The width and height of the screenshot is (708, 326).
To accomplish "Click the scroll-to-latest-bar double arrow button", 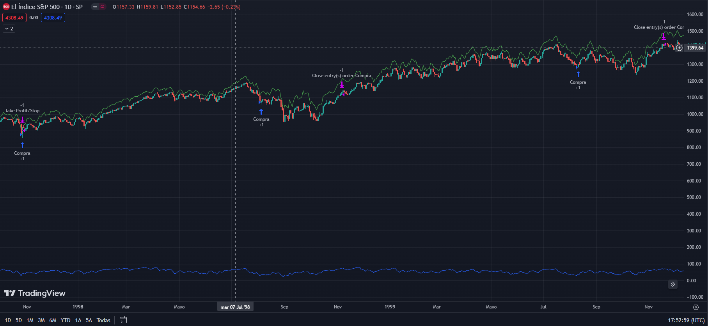I will (x=673, y=284).
